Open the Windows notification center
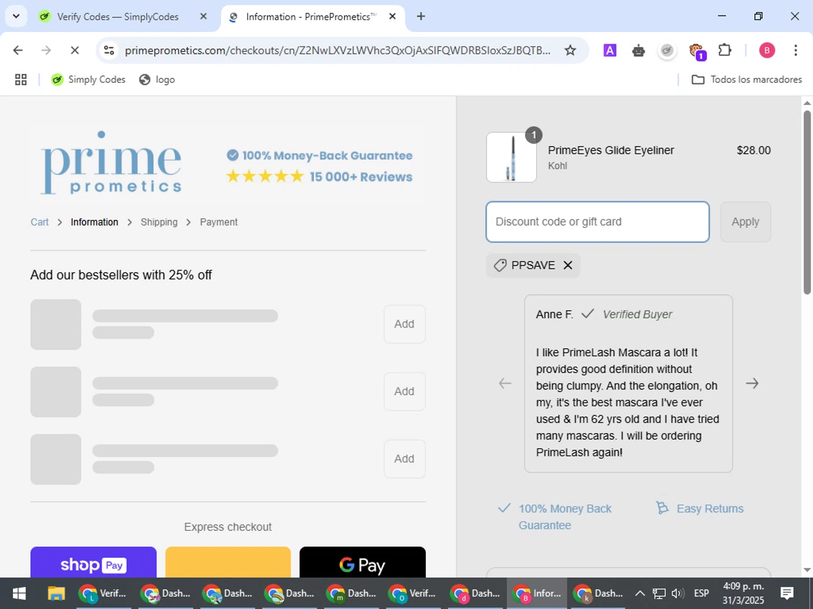Image resolution: width=813 pixels, height=609 pixels. [x=787, y=594]
